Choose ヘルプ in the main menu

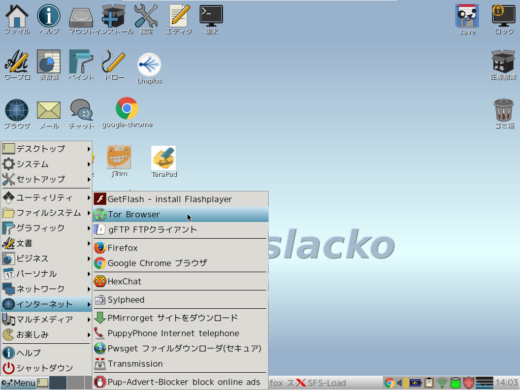tap(46, 353)
